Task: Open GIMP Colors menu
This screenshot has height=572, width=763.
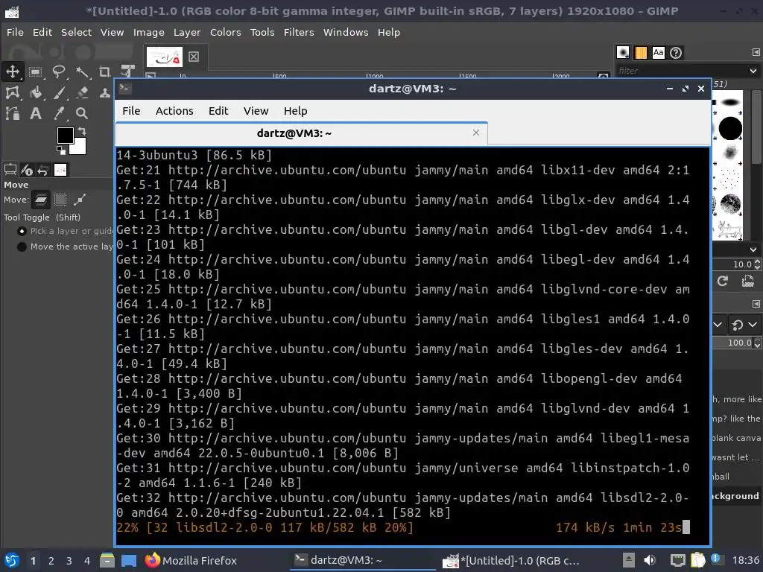Action: coord(225,32)
